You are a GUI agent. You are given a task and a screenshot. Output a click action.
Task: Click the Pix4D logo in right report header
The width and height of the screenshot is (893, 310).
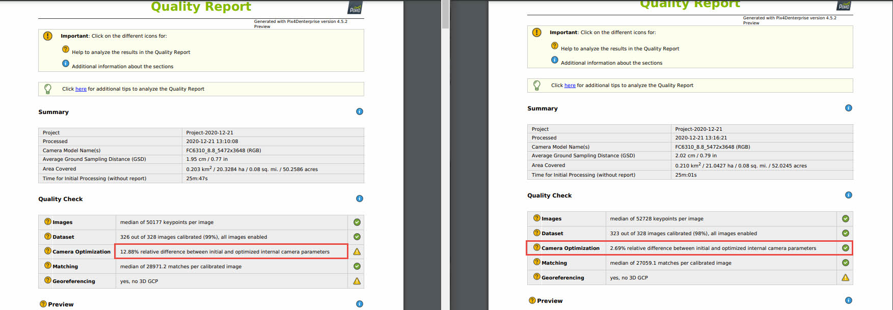click(x=844, y=6)
